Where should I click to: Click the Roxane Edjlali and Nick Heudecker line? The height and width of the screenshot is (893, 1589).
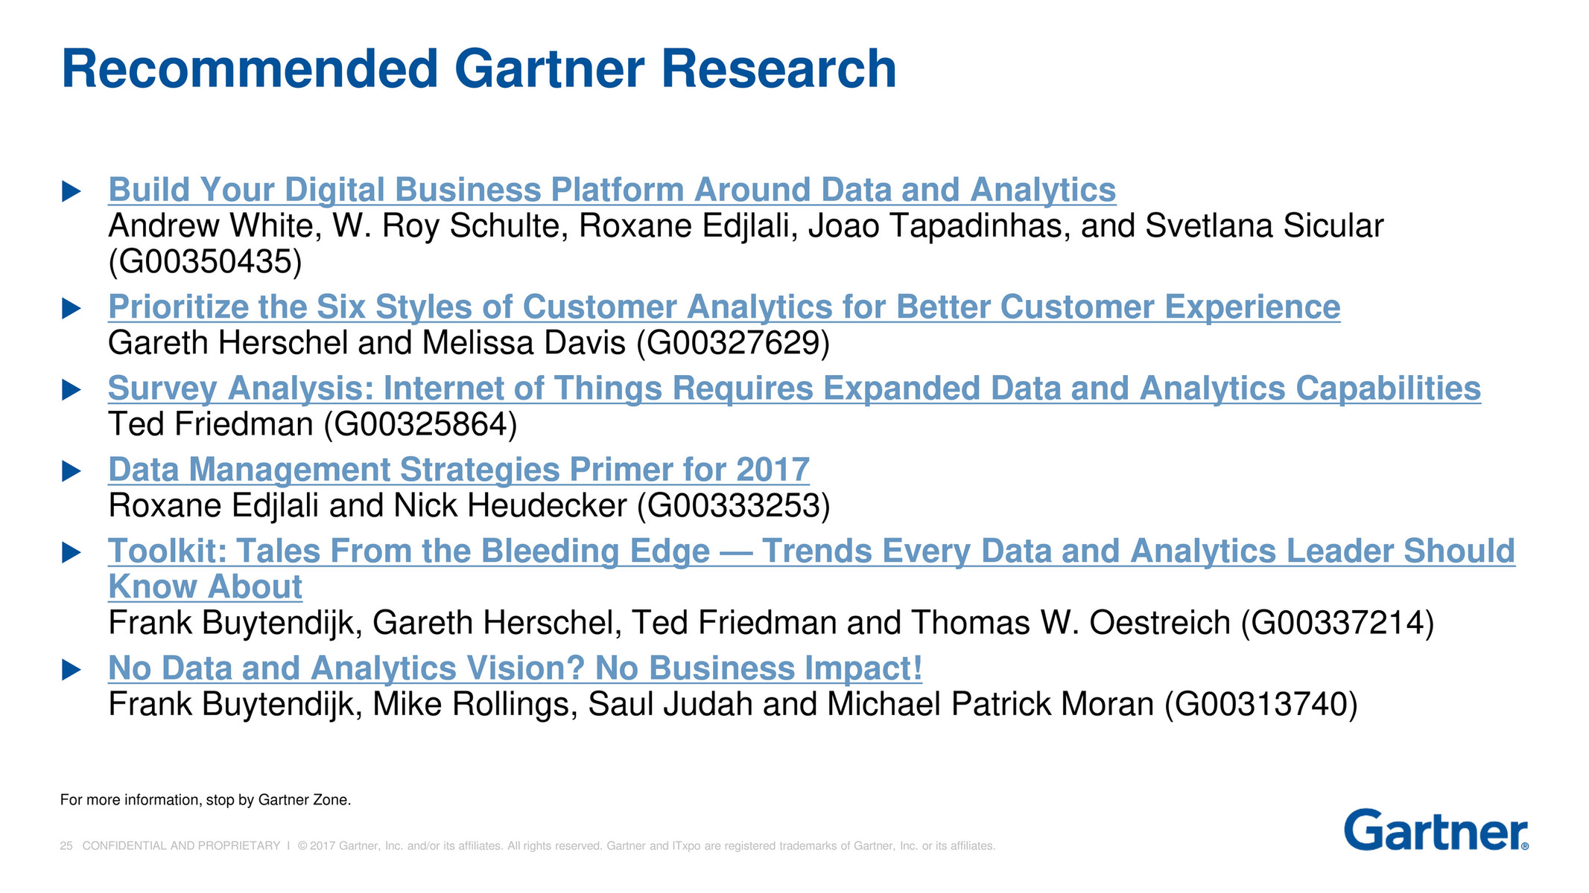point(469,506)
